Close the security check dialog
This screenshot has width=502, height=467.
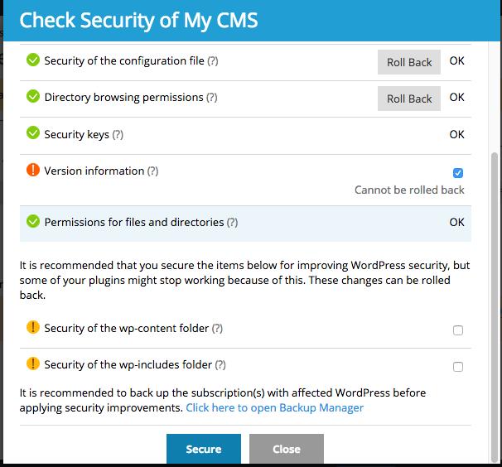[x=286, y=449]
